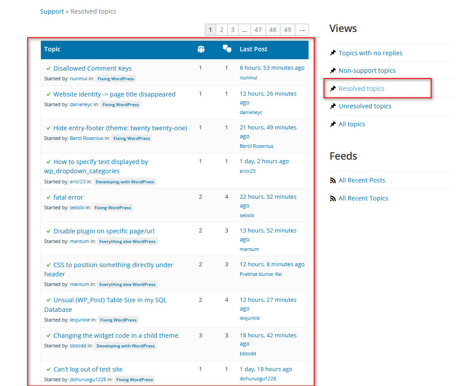Open Non-support topics view
This screenshot has height=386, width=458.
(x=367, y=71)
